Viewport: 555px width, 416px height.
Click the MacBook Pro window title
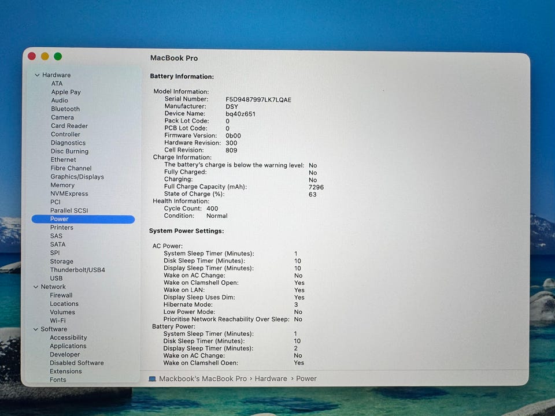coord(174,58)
